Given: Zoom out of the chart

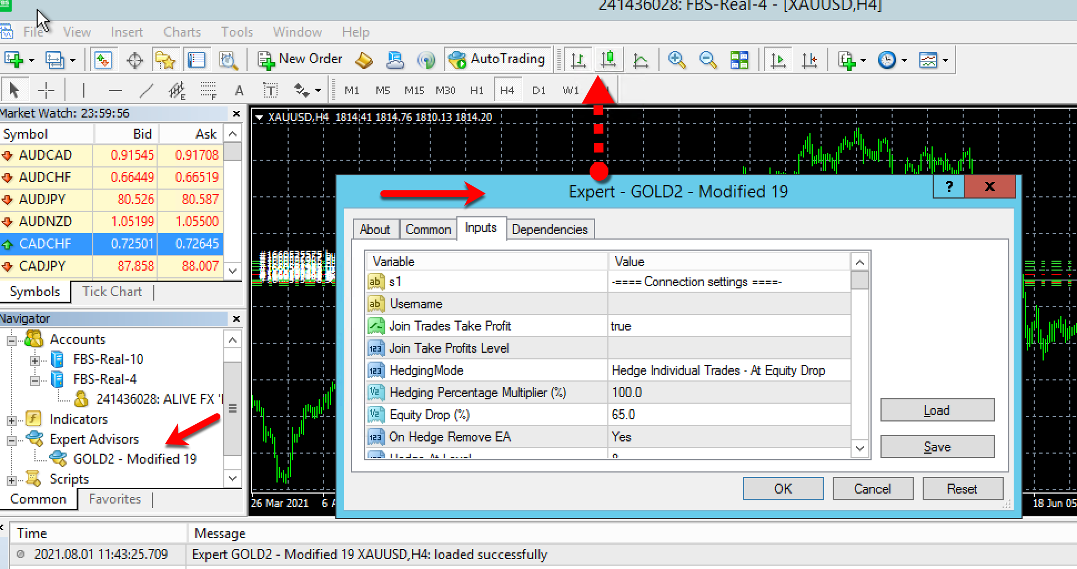Looking at the screenshot, I should 708,59.
